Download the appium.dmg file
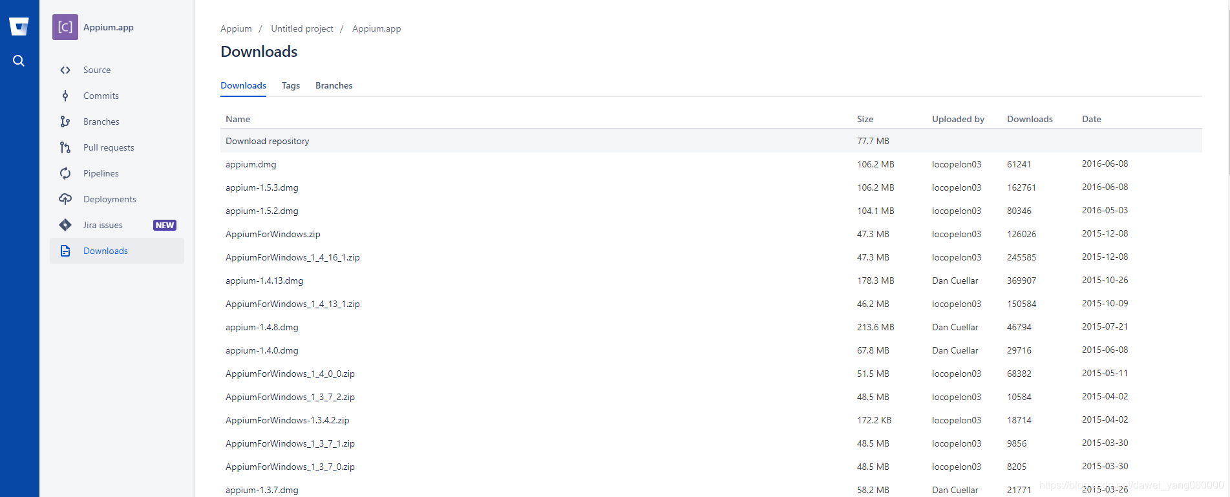This screenshot has width=1230, height=497. click(x=251, y=164)
